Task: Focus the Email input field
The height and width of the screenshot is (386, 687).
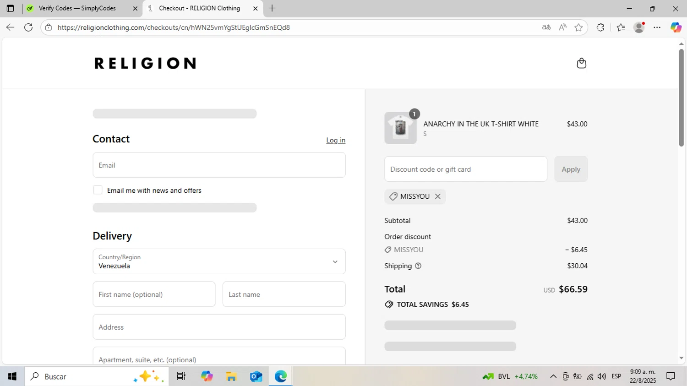Action: pos(219,165)
